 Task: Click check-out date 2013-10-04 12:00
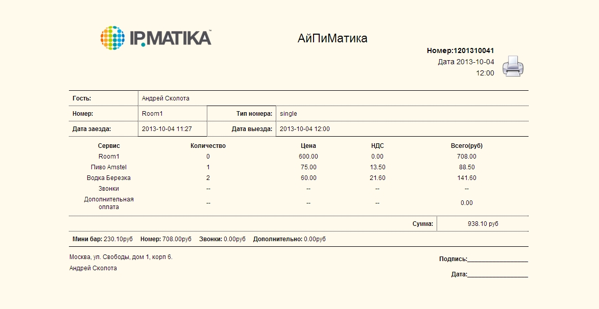point(305,129)
